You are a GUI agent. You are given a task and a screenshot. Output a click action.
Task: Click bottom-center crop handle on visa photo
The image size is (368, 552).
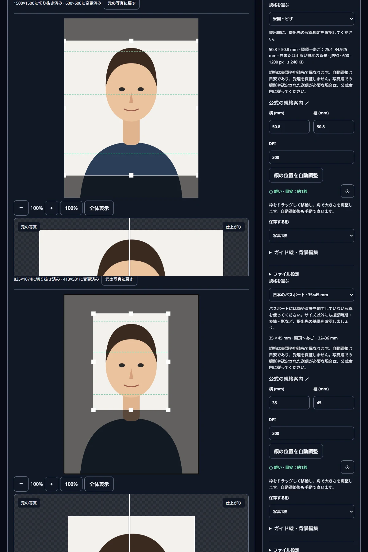pos(131,175)
